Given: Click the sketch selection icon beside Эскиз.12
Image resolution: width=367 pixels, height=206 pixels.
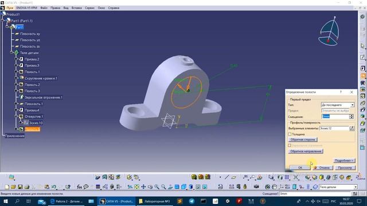Looking at the screenshot, I should pyautogui.click(x=352, y=128).
